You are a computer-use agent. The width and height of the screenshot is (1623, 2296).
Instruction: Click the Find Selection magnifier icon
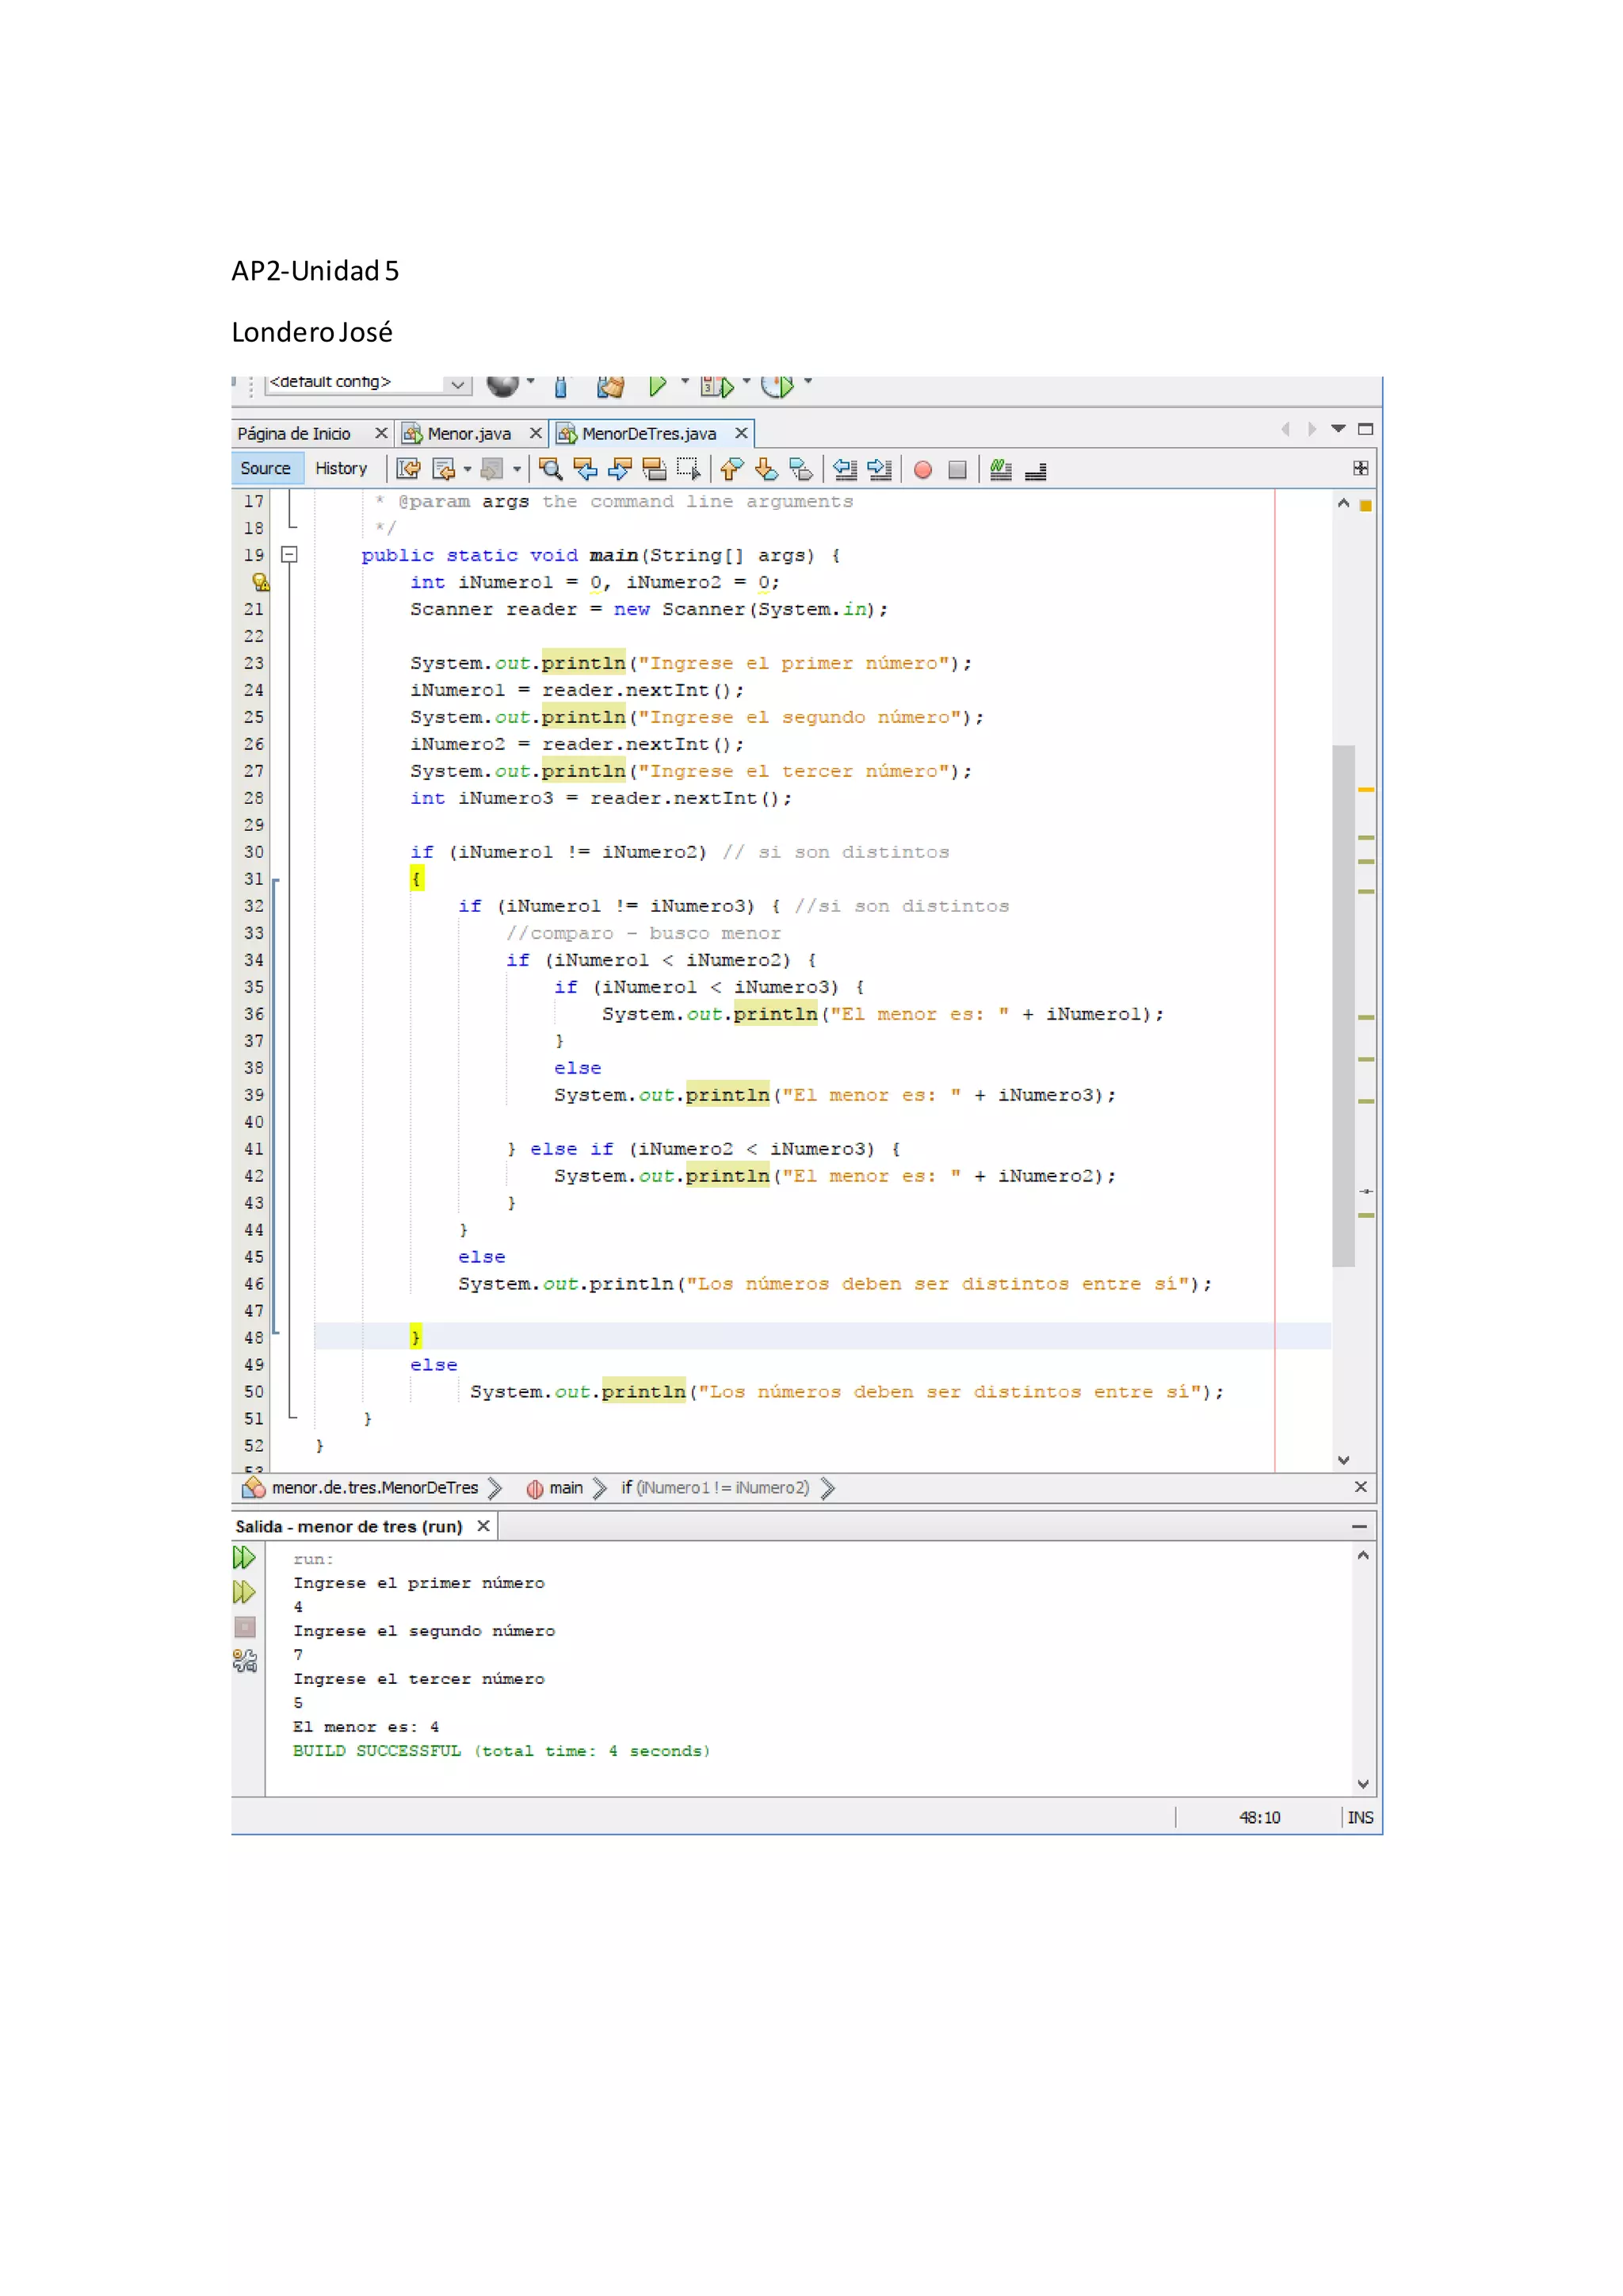pyautogui.click(x=550, y=469)
